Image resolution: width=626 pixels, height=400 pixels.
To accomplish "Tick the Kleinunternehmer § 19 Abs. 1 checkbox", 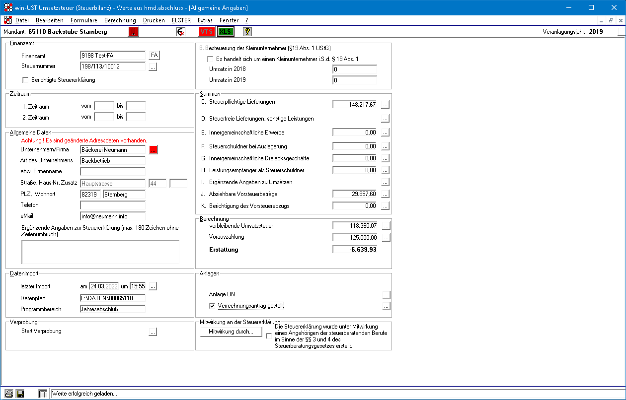I will pyautogui.click(x=210, y=59).
